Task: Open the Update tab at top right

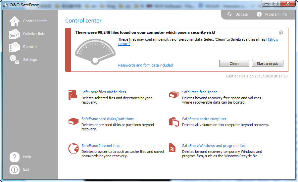Action: [238, 14]
